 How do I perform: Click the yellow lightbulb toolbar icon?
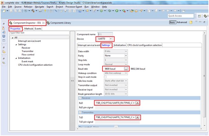[45, 11]
